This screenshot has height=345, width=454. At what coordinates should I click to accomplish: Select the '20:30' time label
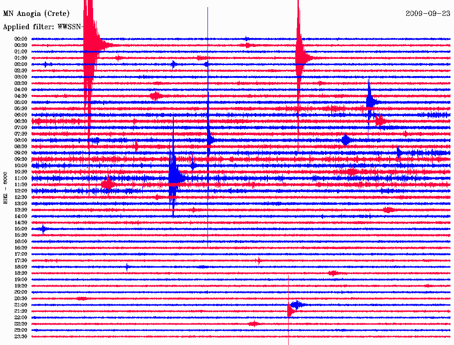21,299
